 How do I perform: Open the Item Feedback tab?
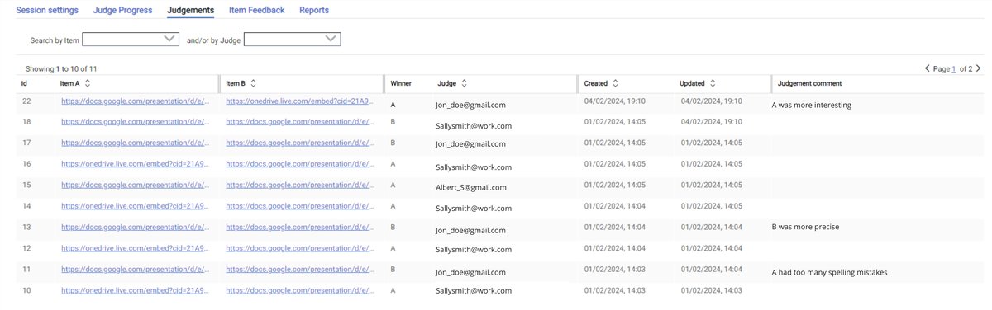click(256, 10)
